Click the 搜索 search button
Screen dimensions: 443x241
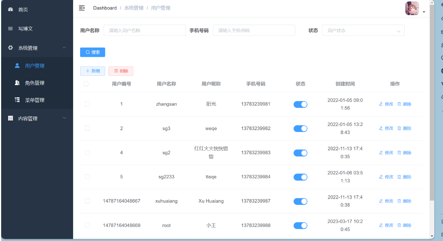92,52
